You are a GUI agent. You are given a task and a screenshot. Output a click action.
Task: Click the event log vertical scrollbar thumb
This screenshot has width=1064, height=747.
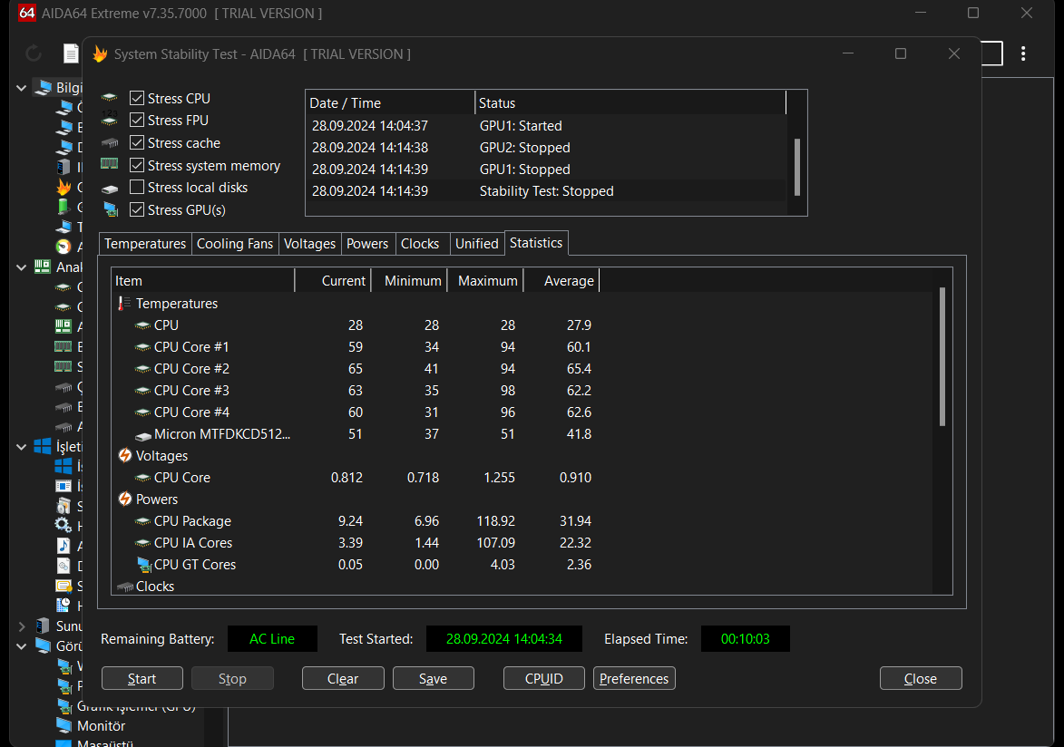pos(796,167)
